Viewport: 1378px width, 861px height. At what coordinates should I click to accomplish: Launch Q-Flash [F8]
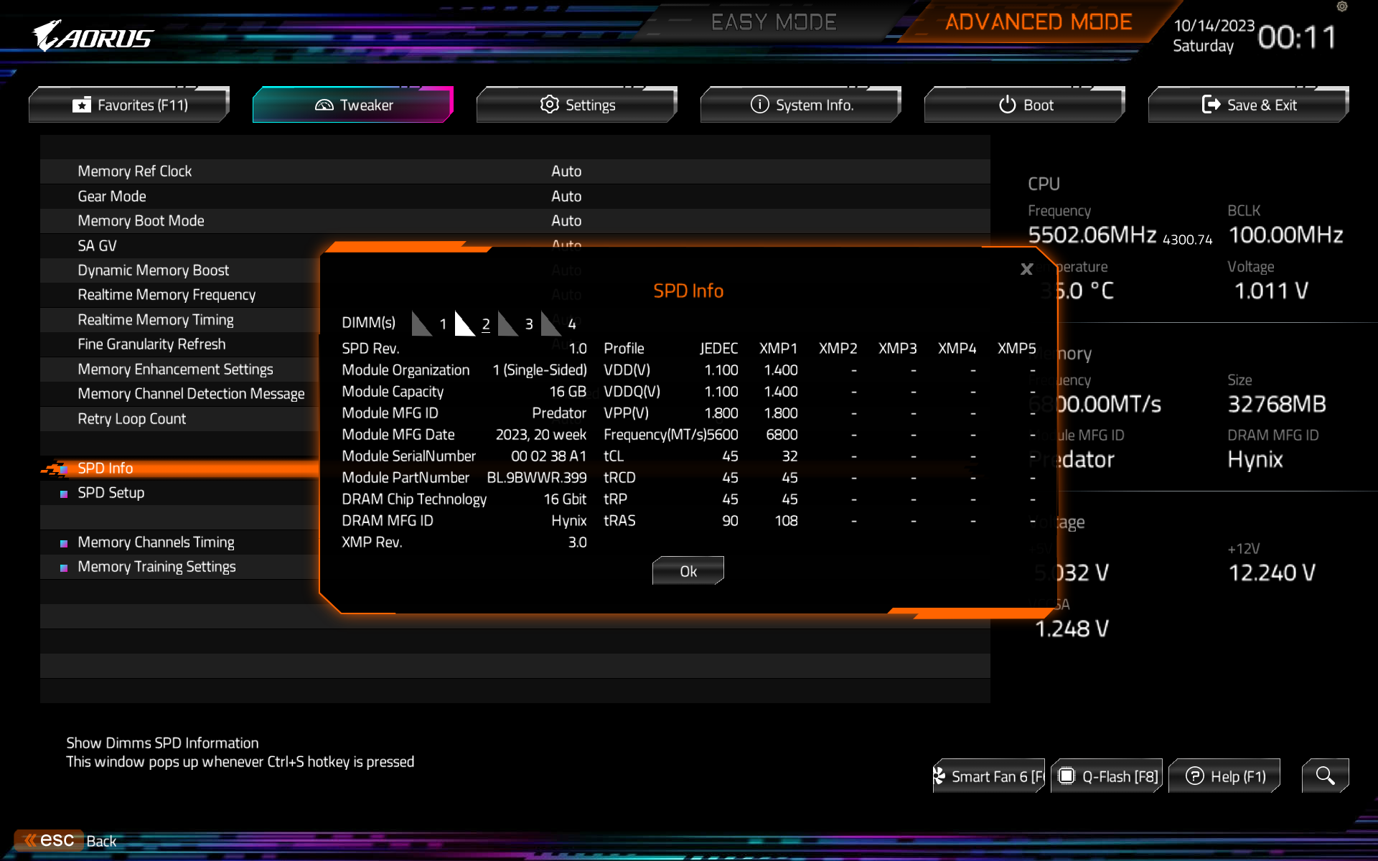point(1107,776)
